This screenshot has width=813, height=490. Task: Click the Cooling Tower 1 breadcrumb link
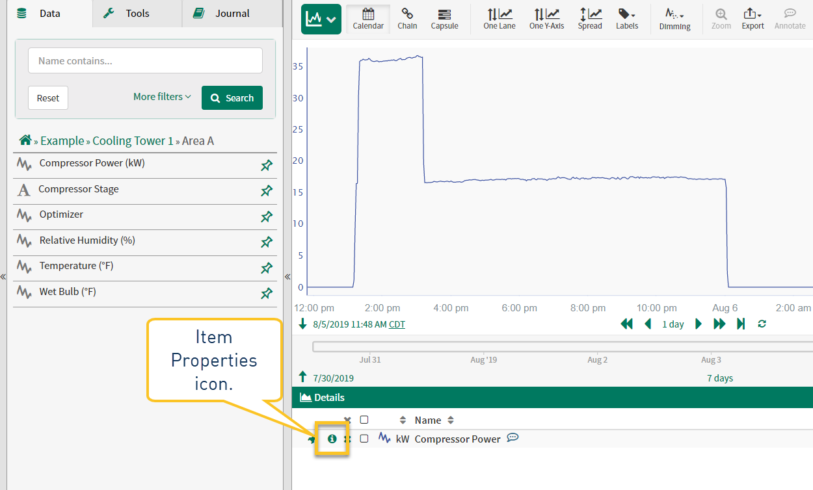(133, 141)
